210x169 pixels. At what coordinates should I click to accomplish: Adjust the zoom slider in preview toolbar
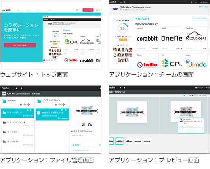pyautogui.click(x=195, y=95)
